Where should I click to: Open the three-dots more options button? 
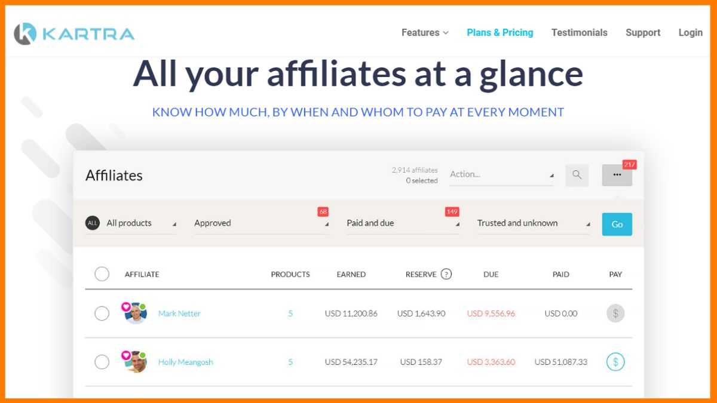tap(617, 175)
